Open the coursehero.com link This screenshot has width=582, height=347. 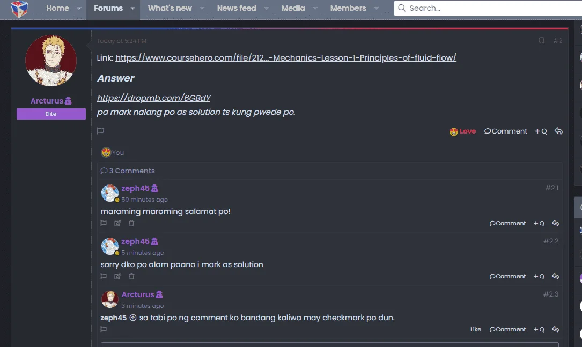tap(286, 58)
